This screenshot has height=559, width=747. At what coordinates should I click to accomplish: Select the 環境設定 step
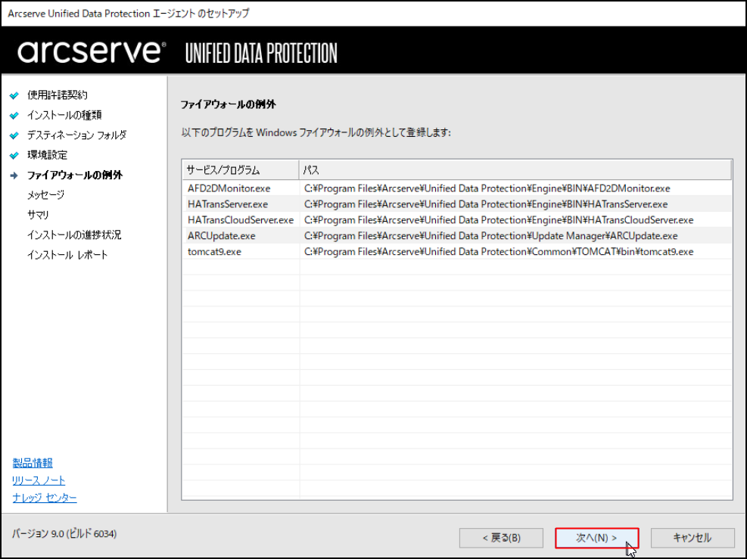47,155
